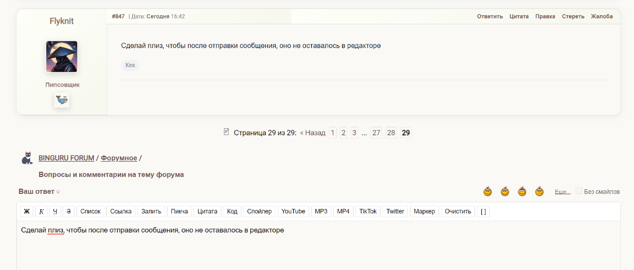Click the Маркер highlight button
This screenshot has width=634, height=270.
pyautogui.click(x=424, y=211)
